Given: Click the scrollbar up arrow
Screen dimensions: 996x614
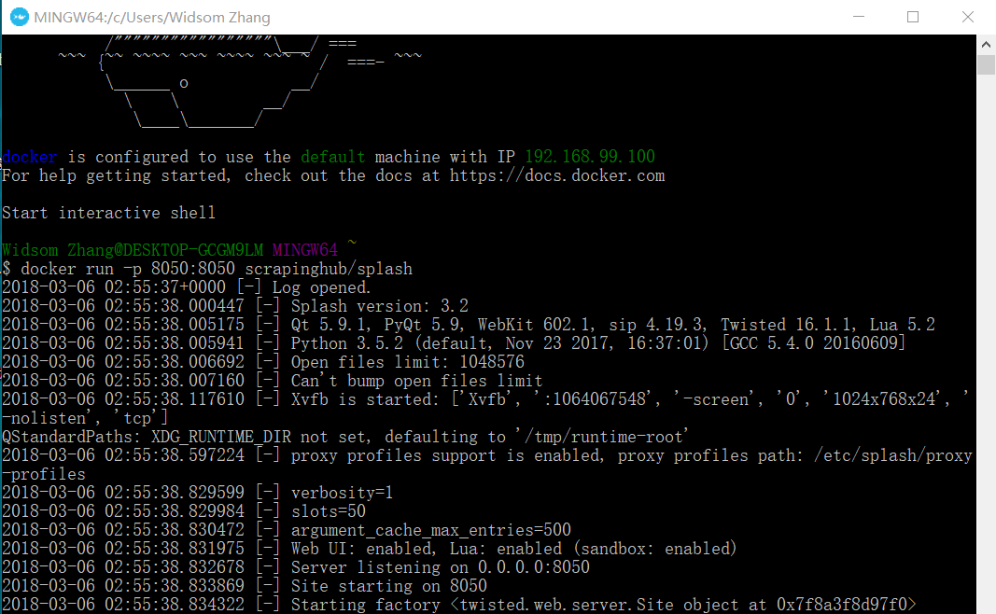Looking at the screenshot, I should tap(986, 45).
